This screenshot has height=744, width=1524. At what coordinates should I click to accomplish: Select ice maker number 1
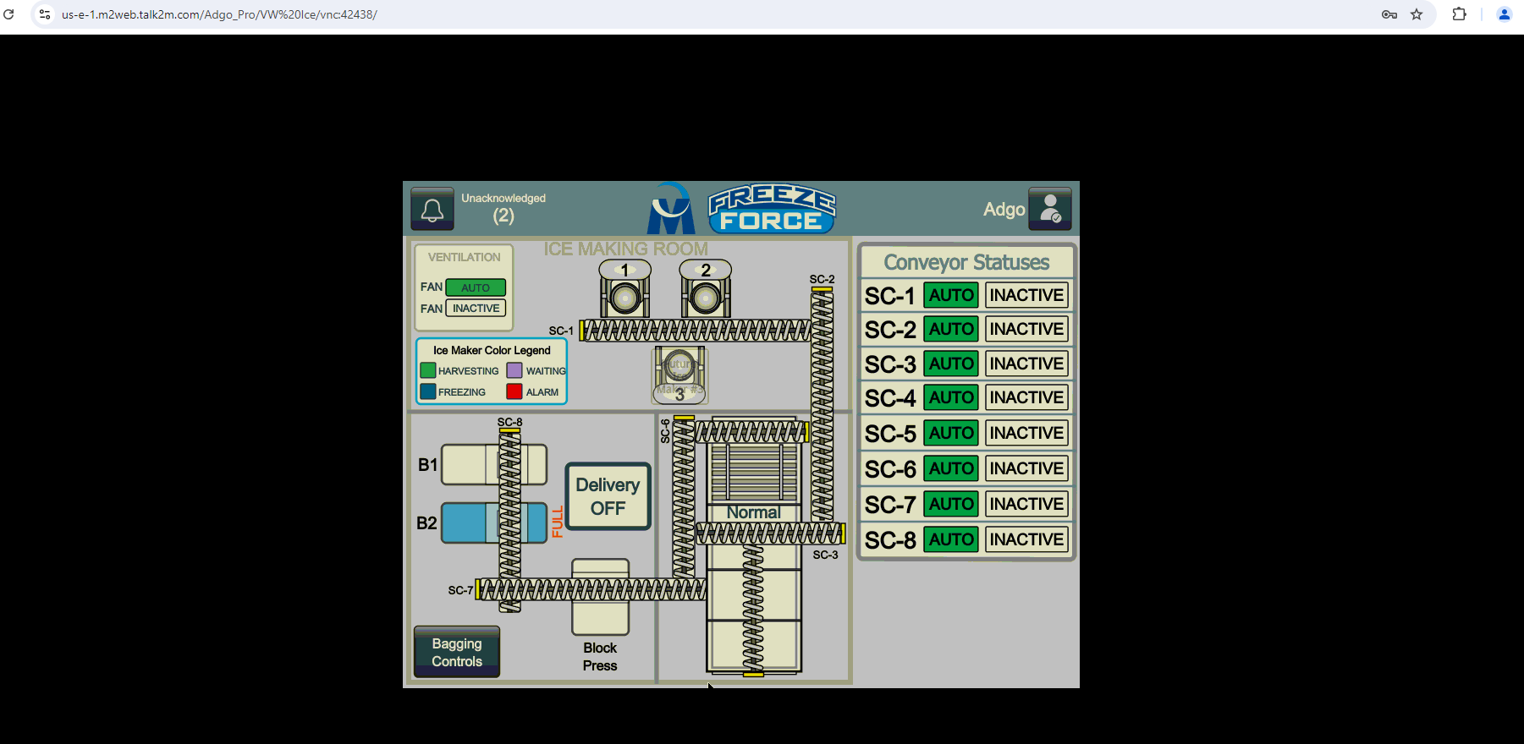point(624,290)
